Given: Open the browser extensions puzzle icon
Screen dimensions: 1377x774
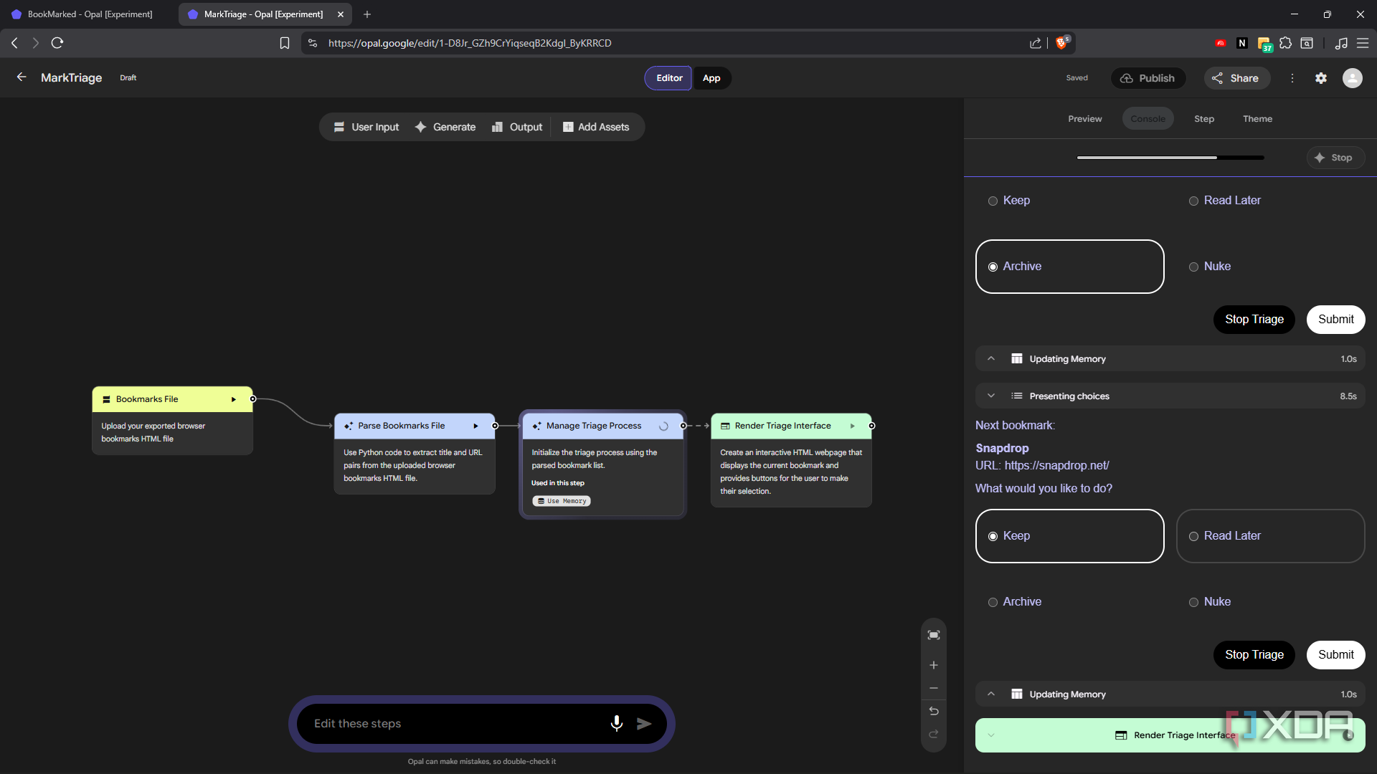Looking at the screenshot, I should pos(1285,43).
